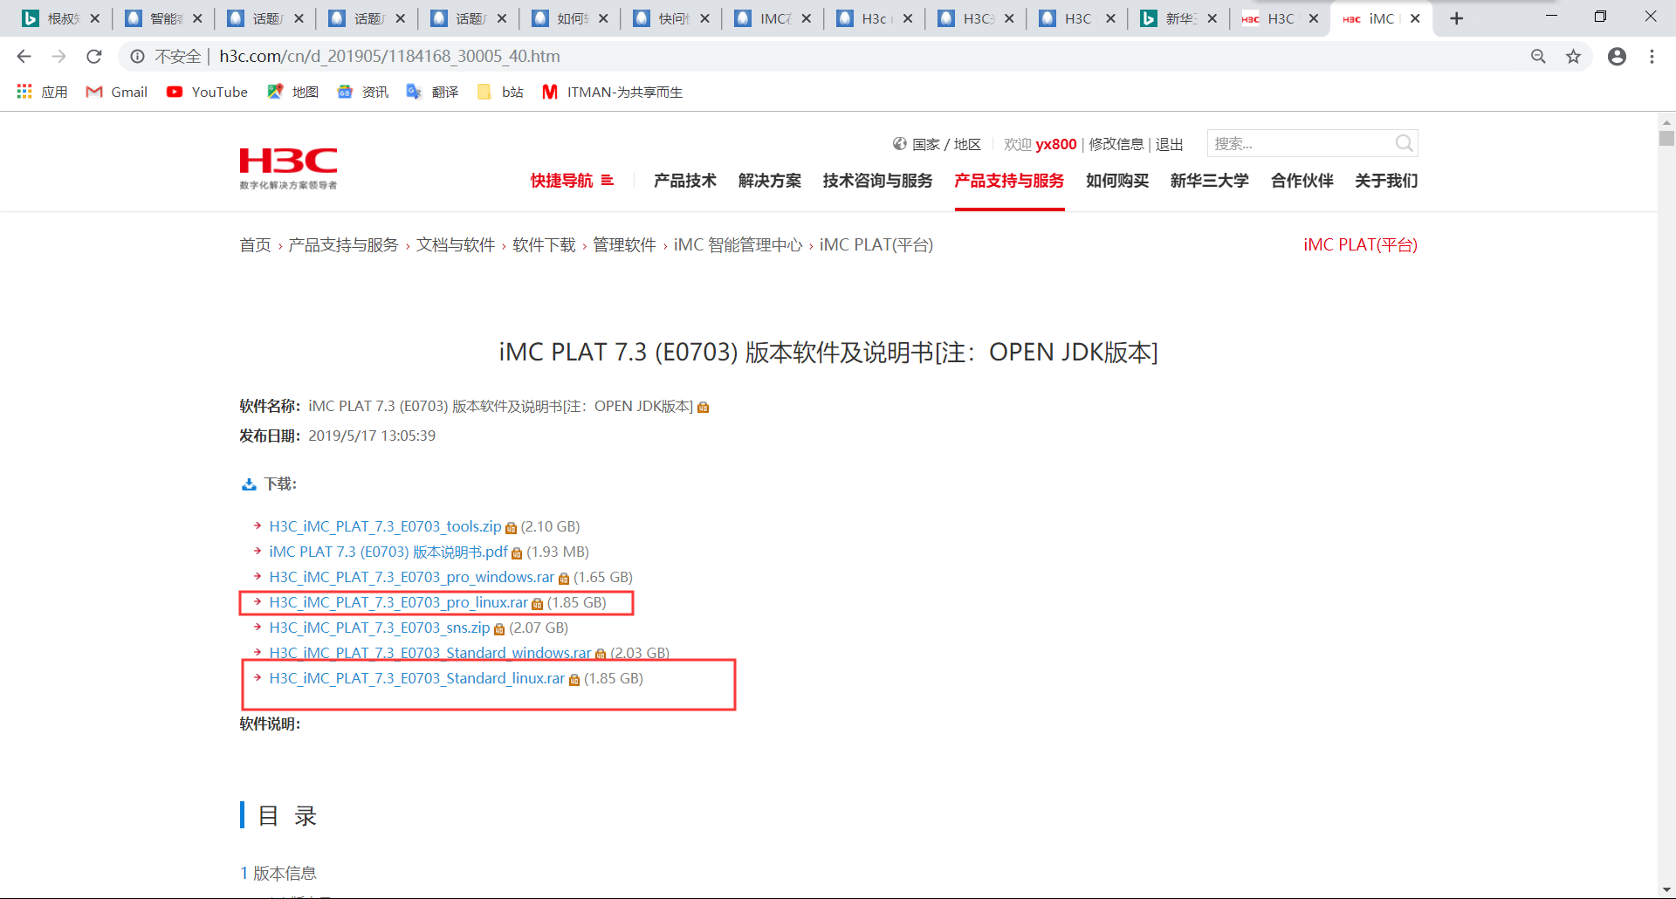Image resolution: width=1676 pixels, height=899 pixels.
Task: Download H3C_iMC_PLAT_7.3_E0703_pro_linux.rar
Action: pyautogui.click(x=398, y=602)
